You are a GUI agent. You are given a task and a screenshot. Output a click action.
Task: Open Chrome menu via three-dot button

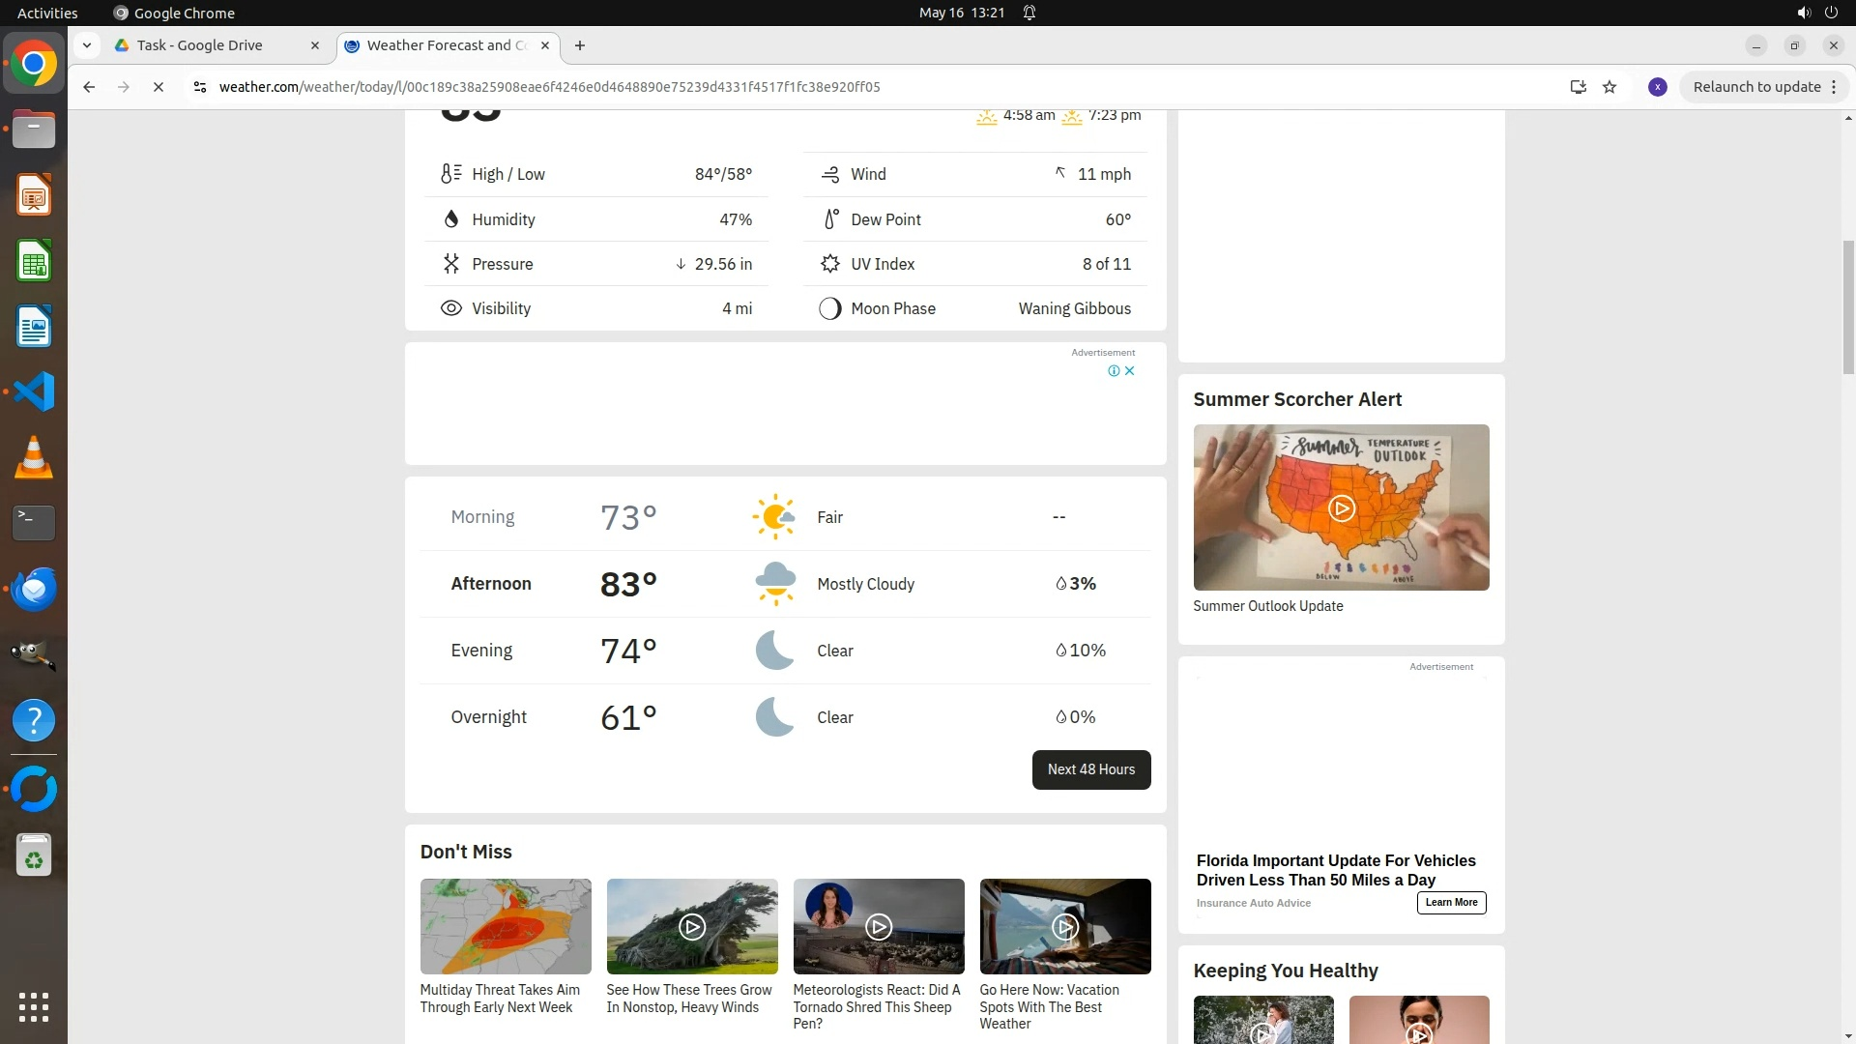tap(1834, 87)
